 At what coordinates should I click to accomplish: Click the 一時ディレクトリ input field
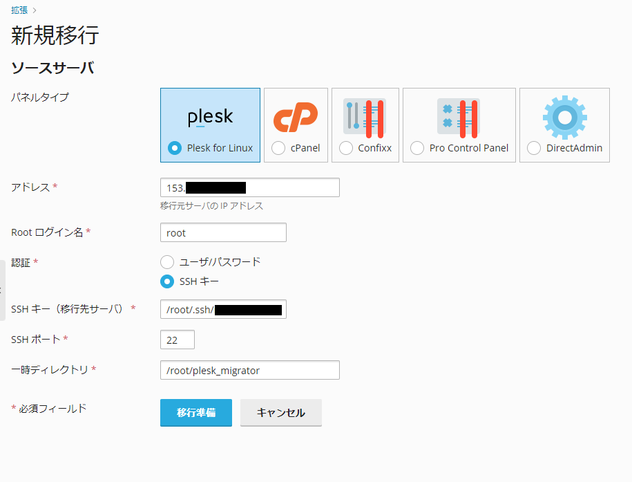tap(250, 370)
